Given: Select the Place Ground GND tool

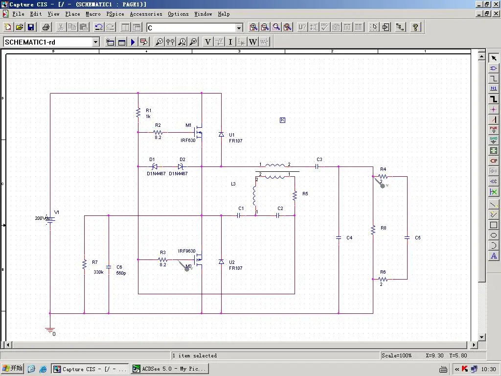Looking at the screenshot, I should [494, 140].
